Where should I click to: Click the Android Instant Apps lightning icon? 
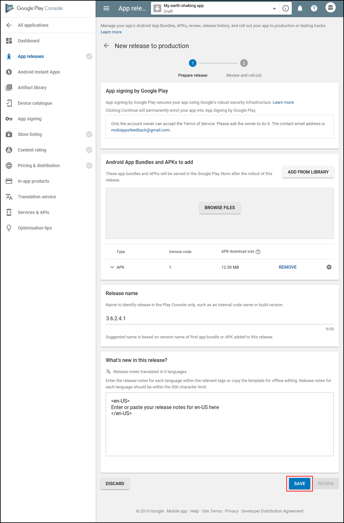point(9,72)
